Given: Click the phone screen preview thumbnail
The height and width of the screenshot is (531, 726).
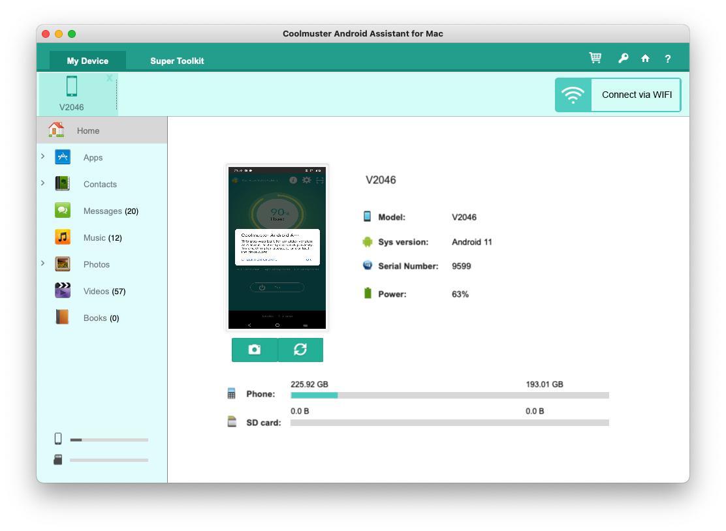Looking at the screenshot, I should coord(277,247).
